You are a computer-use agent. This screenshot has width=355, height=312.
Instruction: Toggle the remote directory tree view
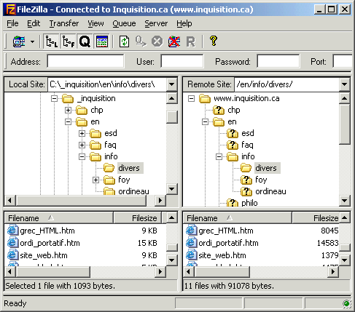pos(68,41)
